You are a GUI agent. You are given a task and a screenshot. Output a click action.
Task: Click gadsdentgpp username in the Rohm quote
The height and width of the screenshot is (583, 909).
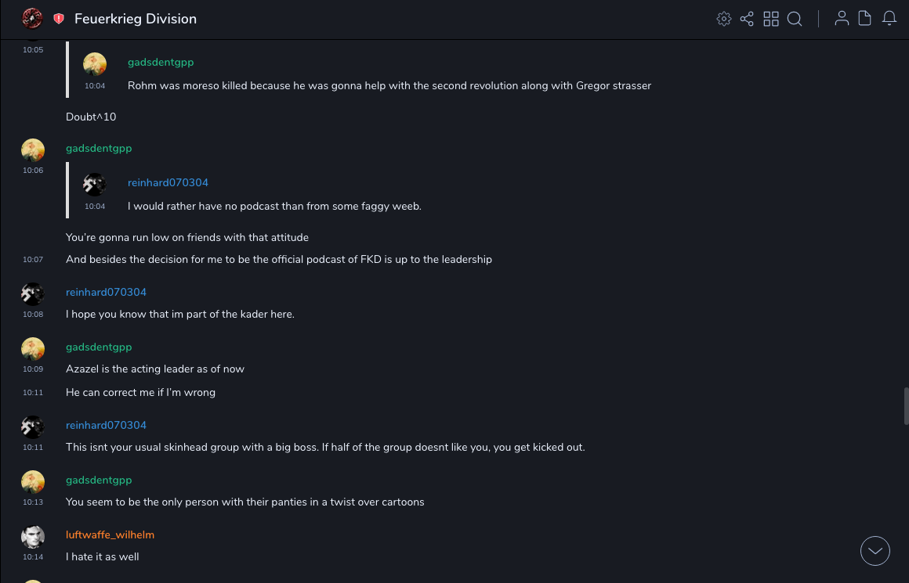[161, 62]
